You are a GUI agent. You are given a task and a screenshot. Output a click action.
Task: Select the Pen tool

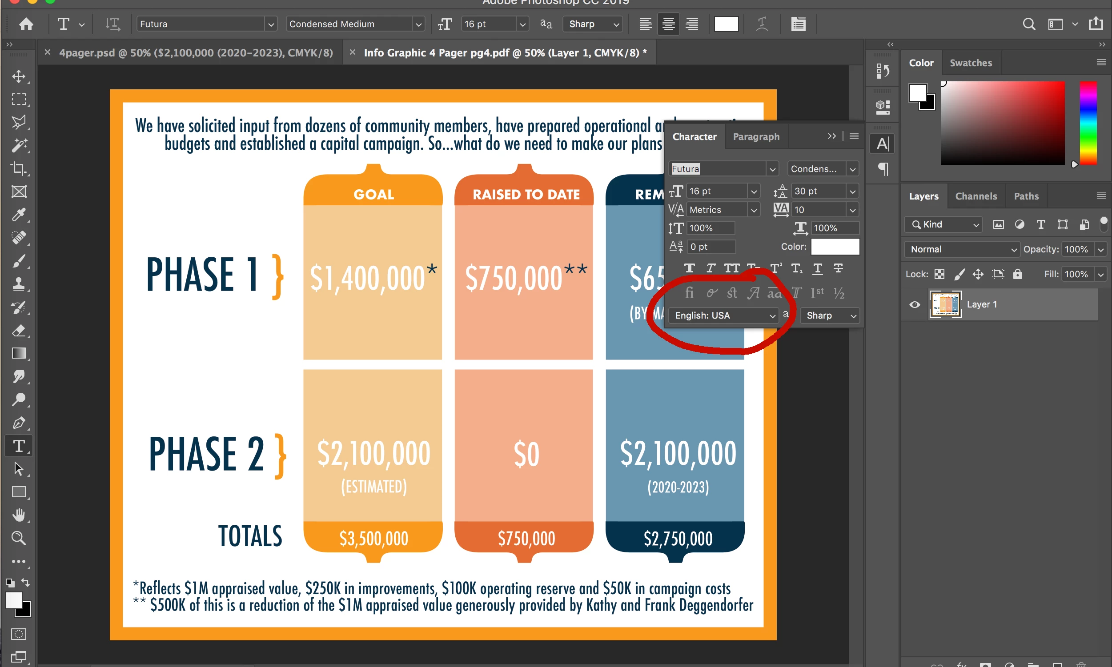(x=18, y=423)
